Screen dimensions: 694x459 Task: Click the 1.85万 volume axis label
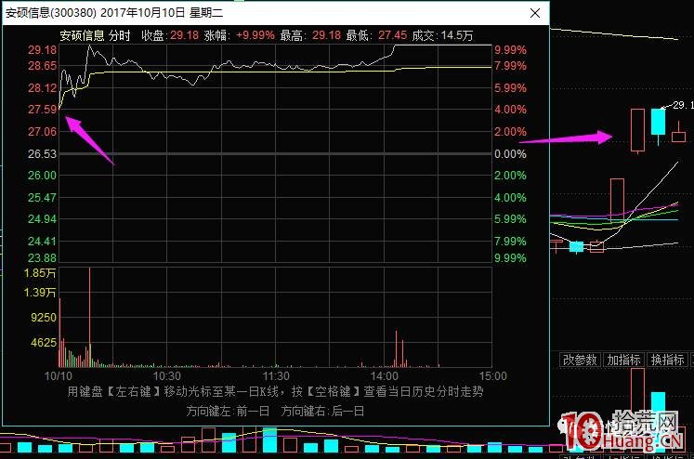tap(40, 273)
